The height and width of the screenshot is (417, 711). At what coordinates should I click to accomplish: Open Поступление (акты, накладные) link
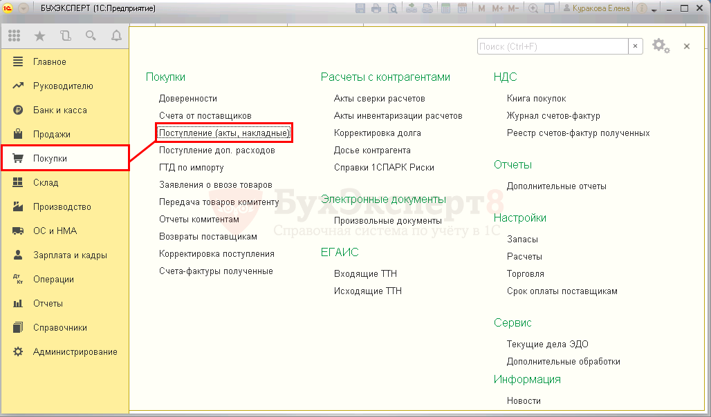tap(224, 133)
